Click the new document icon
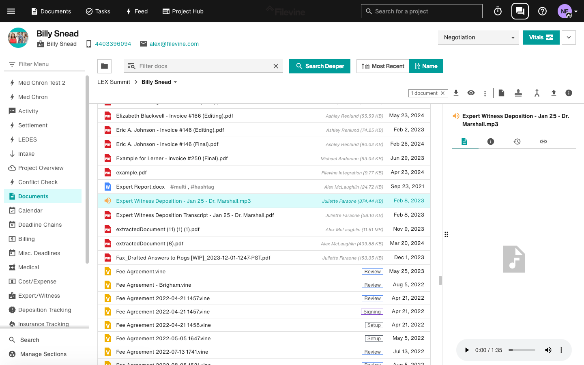Screen dimensions: 584x365 [x=501, y=93]
